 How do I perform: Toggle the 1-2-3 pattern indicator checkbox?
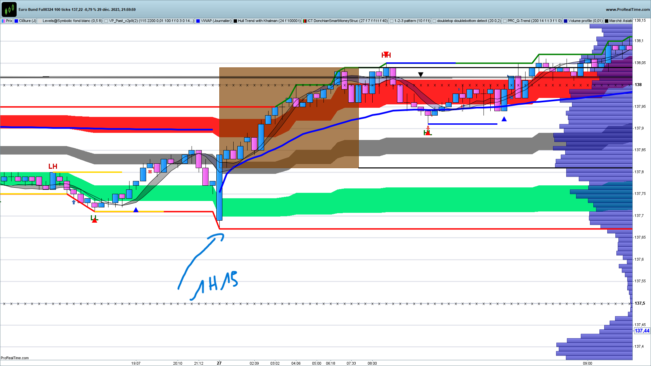(392, 21)
